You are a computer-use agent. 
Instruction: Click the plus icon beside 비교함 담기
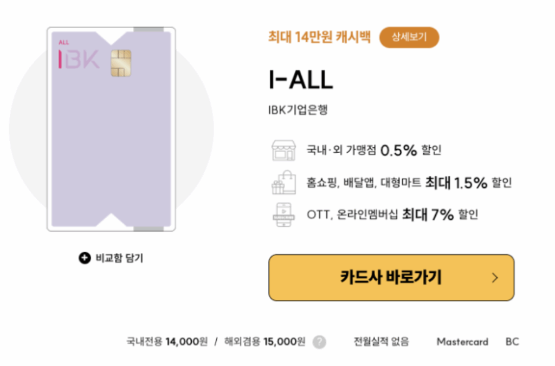(85, 258)
